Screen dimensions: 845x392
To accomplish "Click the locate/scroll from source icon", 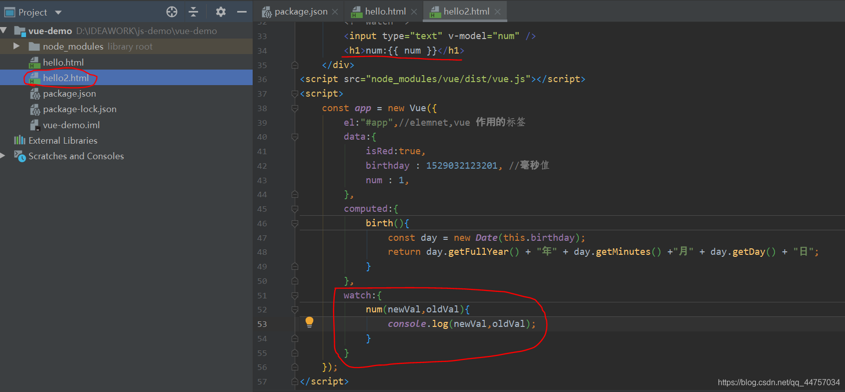I will click(172, 12).
